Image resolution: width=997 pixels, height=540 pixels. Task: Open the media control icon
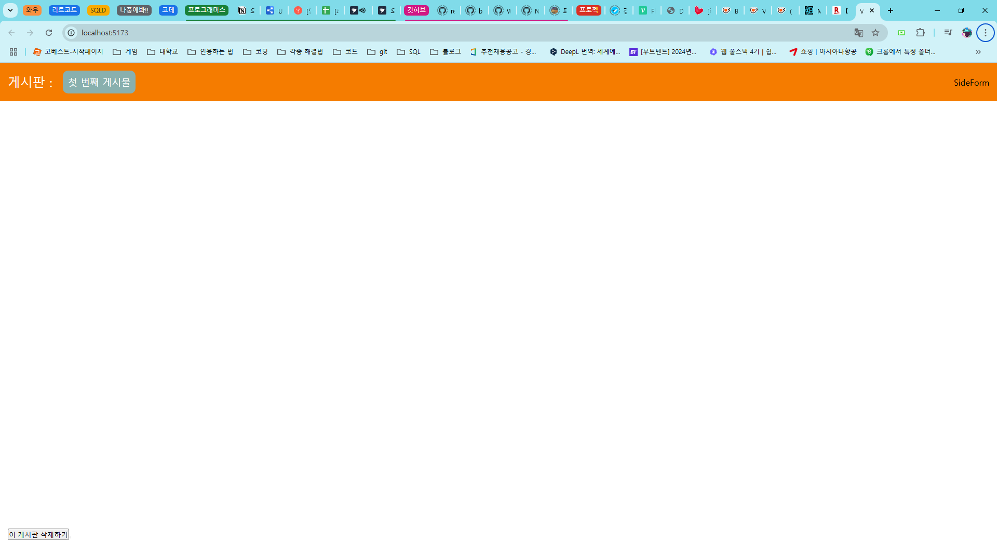948,33
